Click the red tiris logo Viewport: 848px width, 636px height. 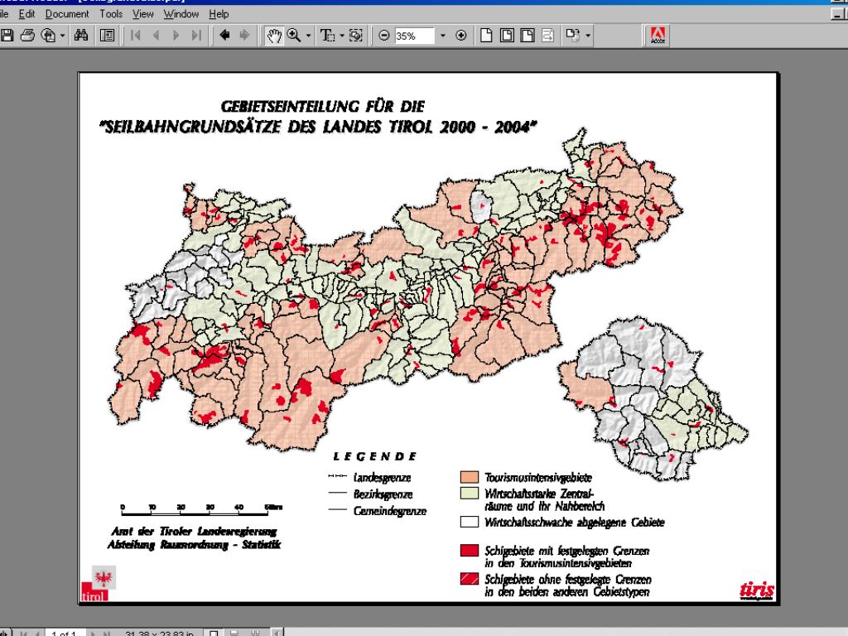757,590
